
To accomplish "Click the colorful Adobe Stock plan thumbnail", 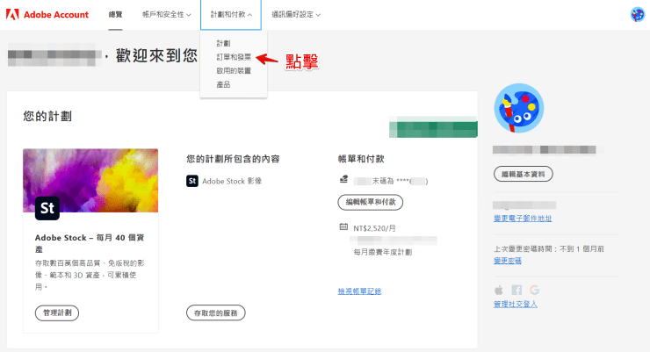I will point(90,181).
